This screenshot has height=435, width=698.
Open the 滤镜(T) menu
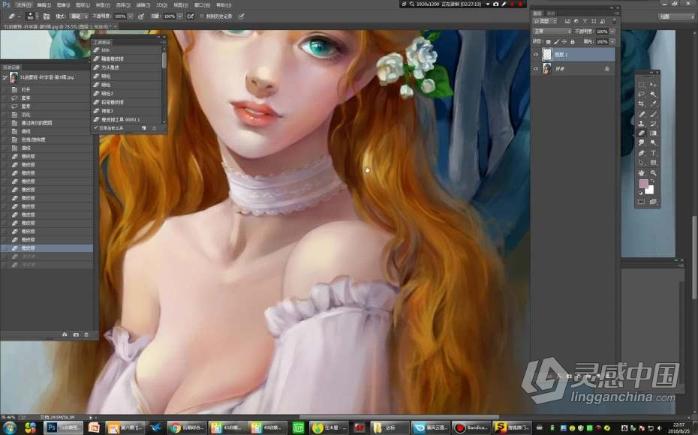143,5
